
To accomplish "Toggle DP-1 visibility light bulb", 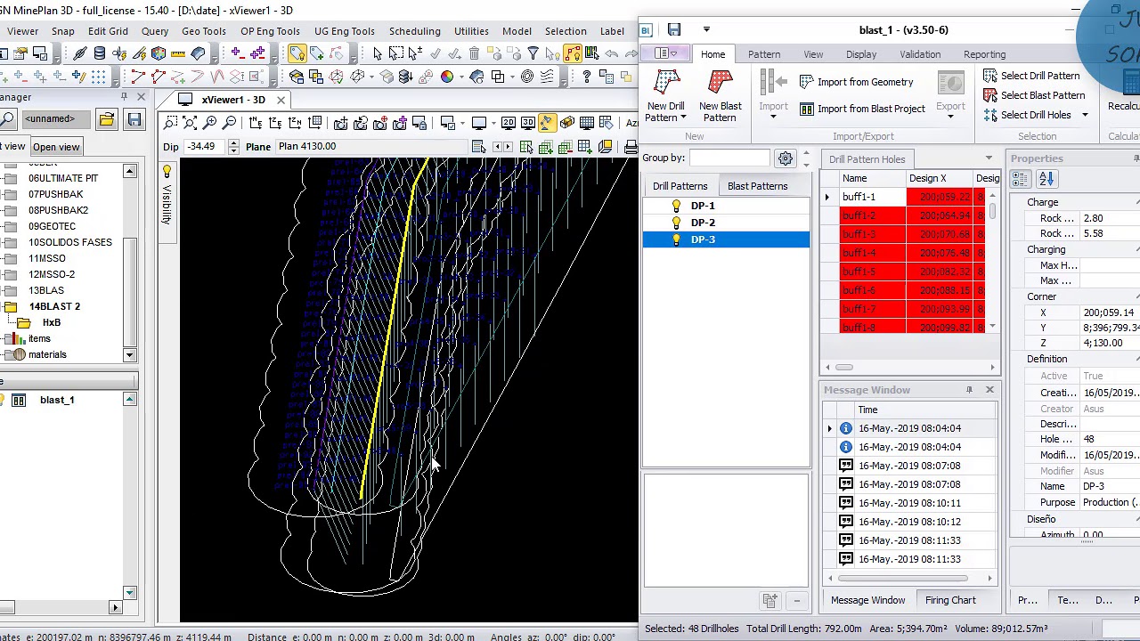I will [x=676, y=206].
